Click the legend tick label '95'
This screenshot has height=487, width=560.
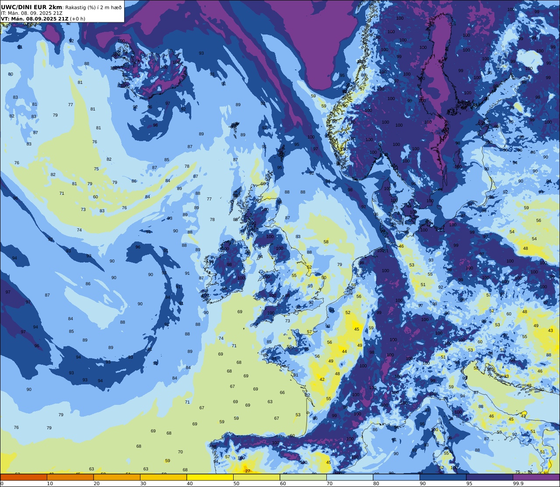(469, 484)
